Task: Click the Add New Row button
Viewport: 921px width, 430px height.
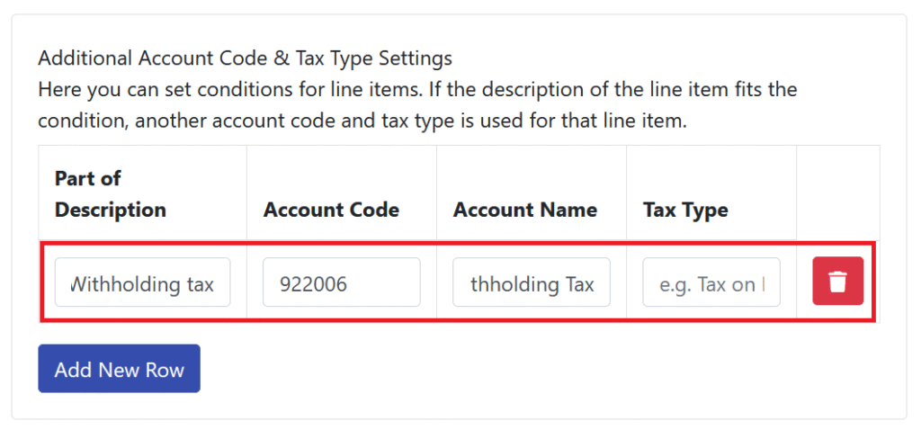Action: point(120,368)
